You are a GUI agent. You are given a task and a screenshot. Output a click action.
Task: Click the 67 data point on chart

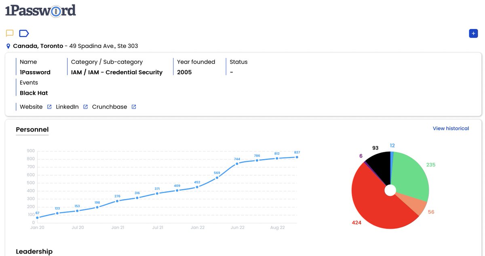pyautogui.click(x=37, y=218)
